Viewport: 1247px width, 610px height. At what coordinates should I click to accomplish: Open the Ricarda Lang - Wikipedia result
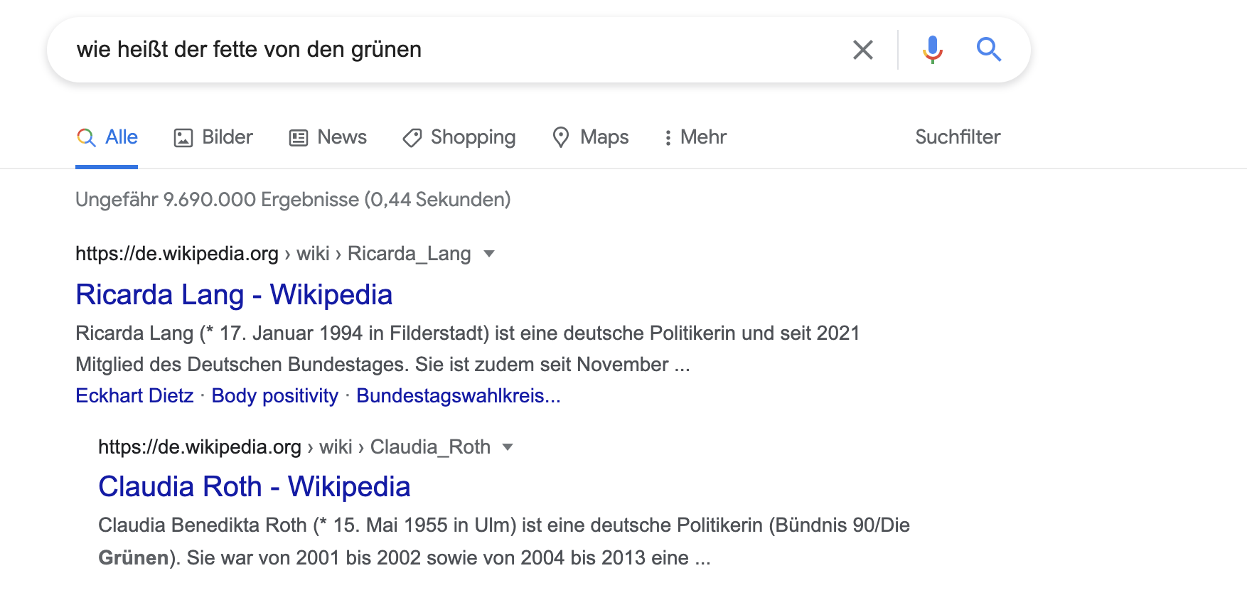click(234, 295)
